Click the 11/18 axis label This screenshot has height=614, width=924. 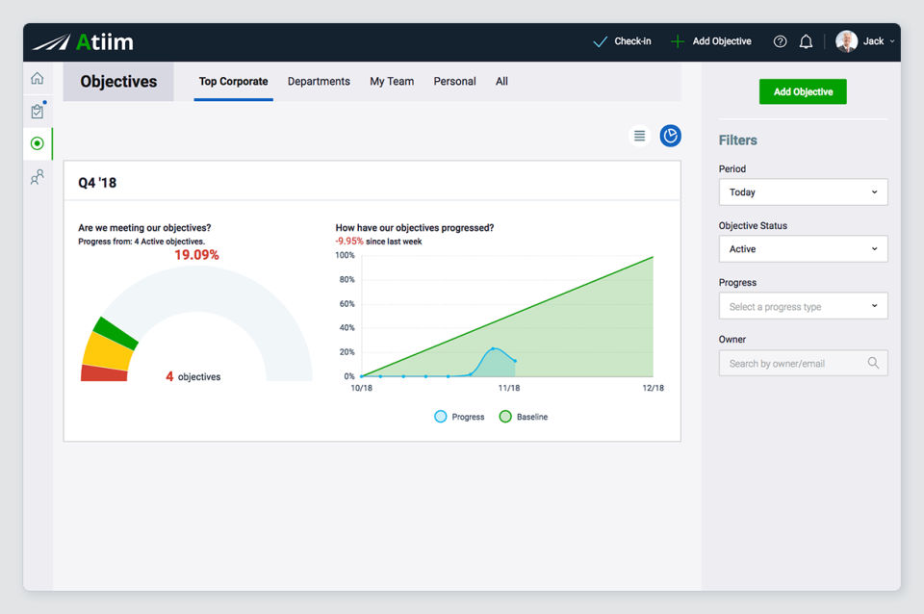[x=508, y=388]
